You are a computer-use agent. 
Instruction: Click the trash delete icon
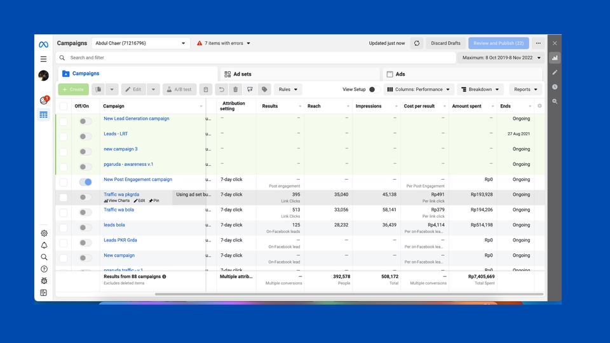(x=235, y=90)
